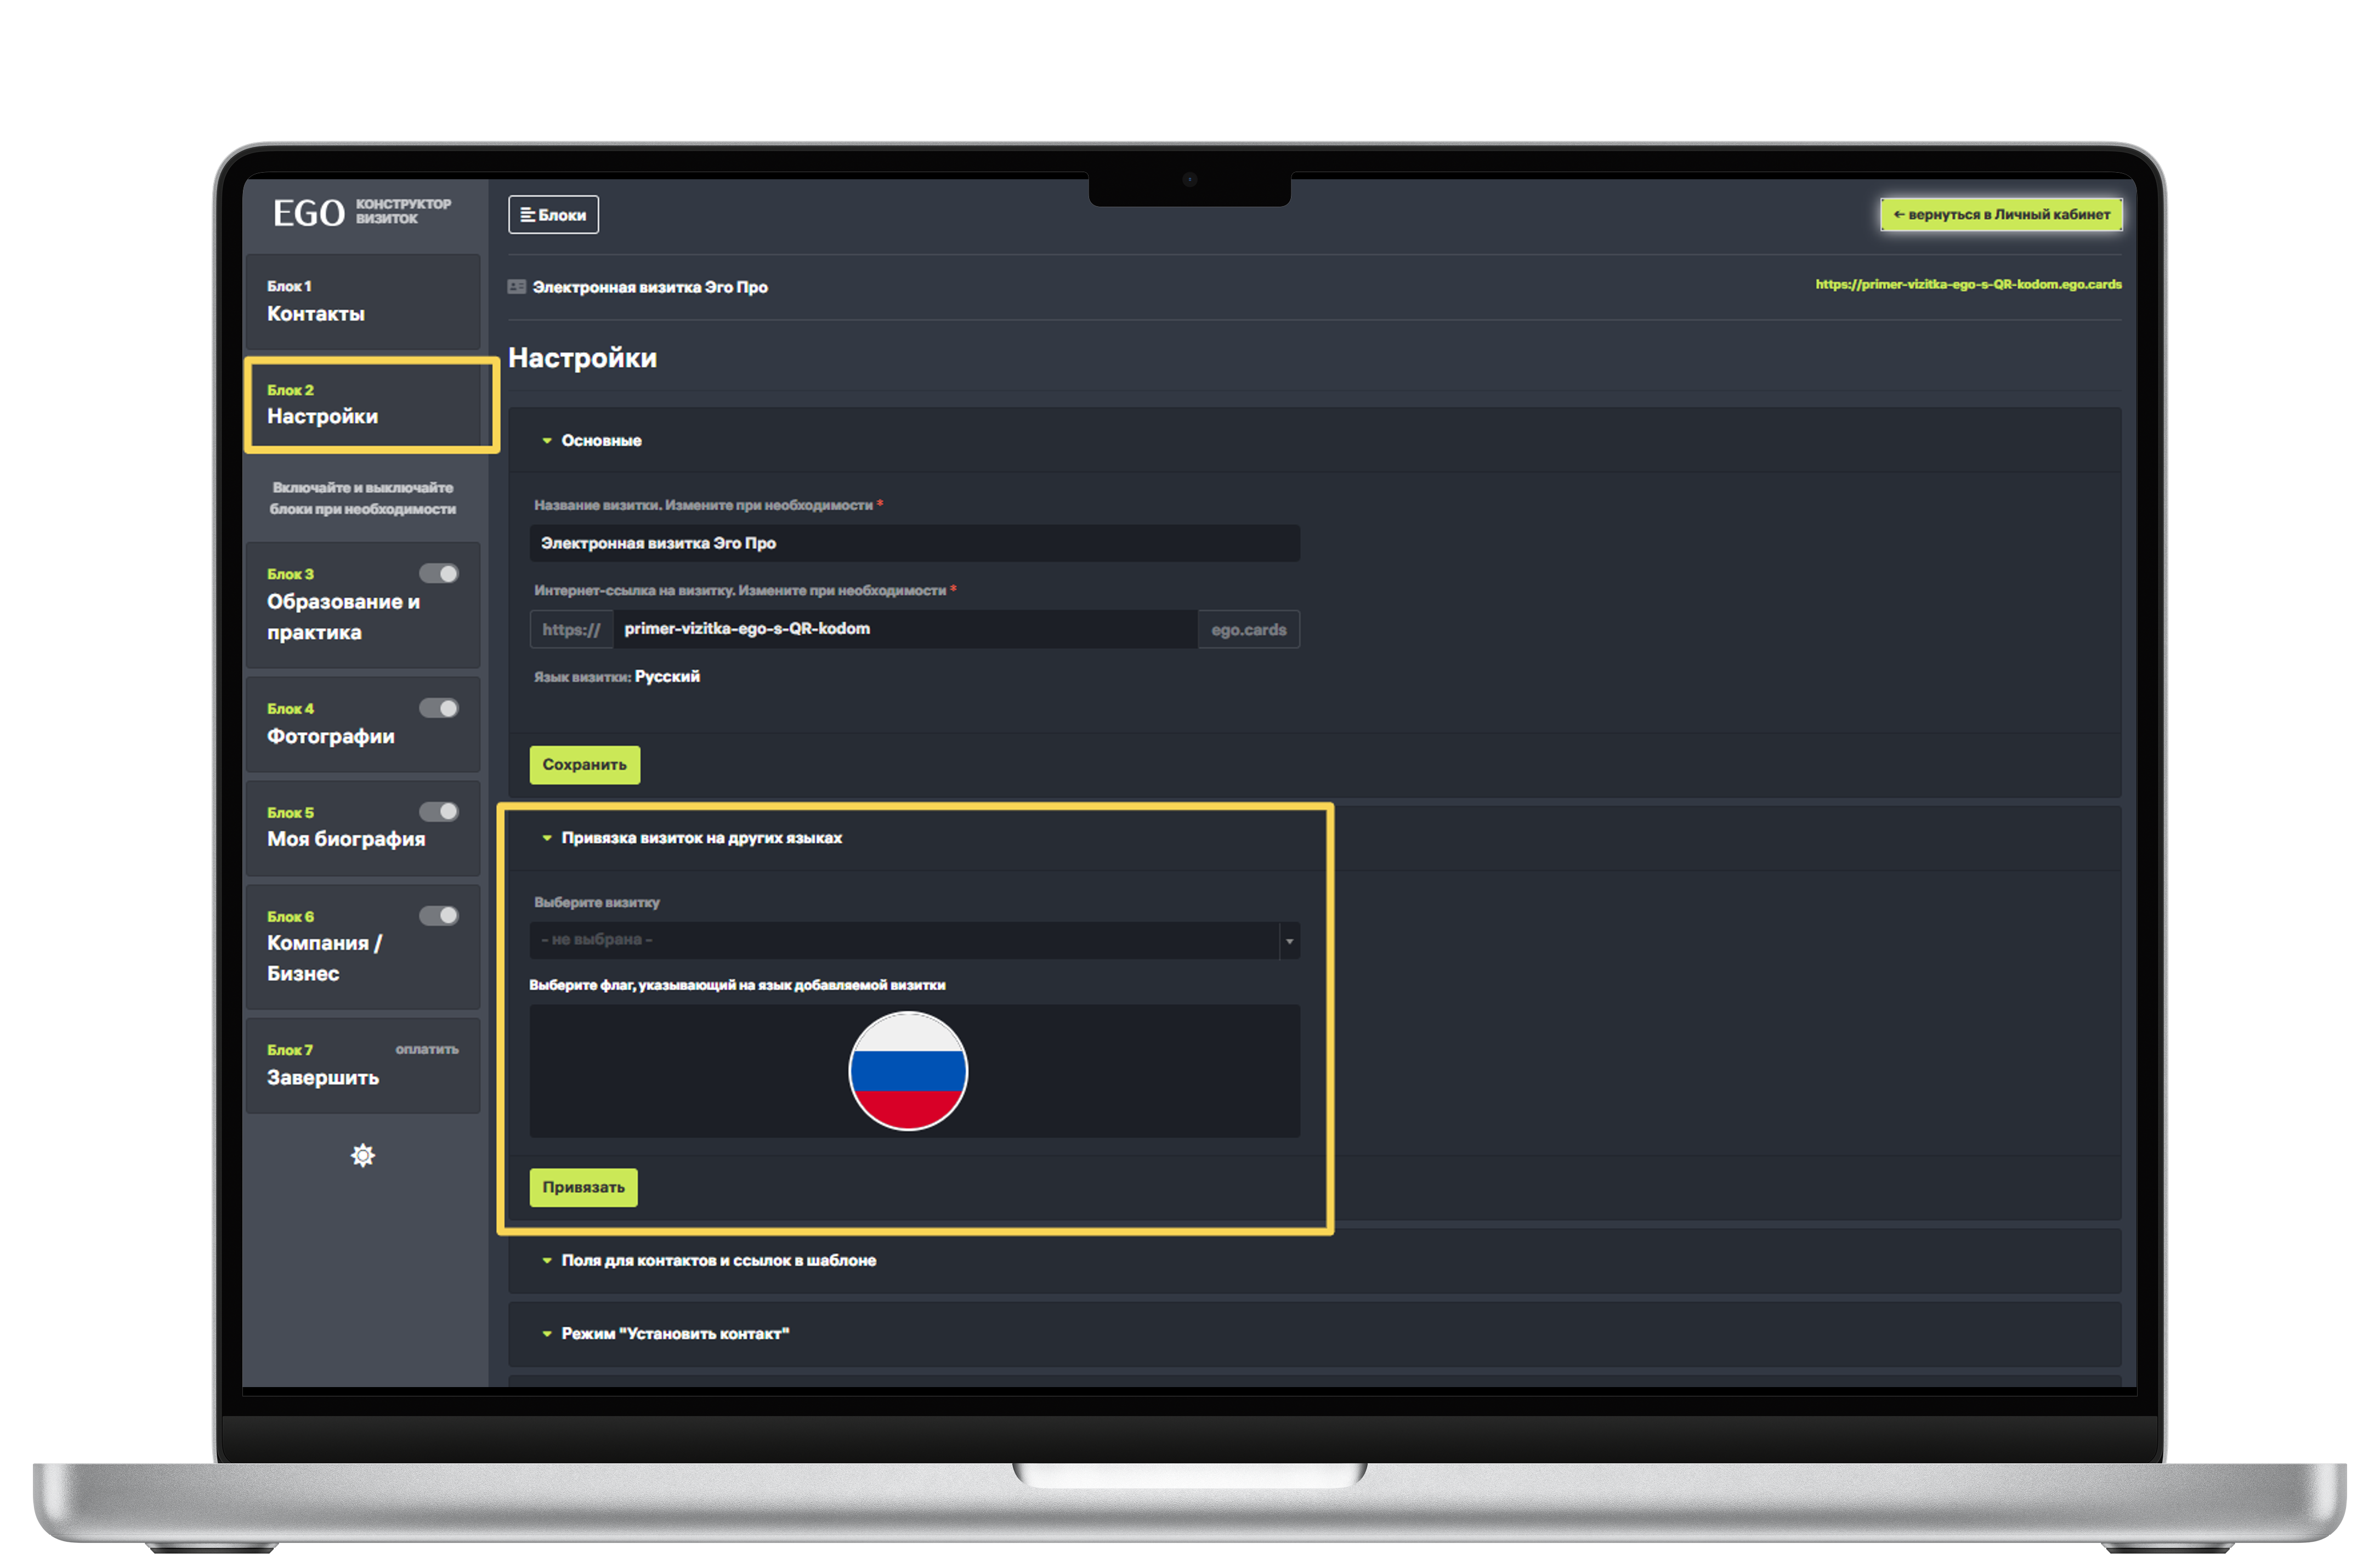
Task: Click the Сохранить button
Action: (585, 765)
